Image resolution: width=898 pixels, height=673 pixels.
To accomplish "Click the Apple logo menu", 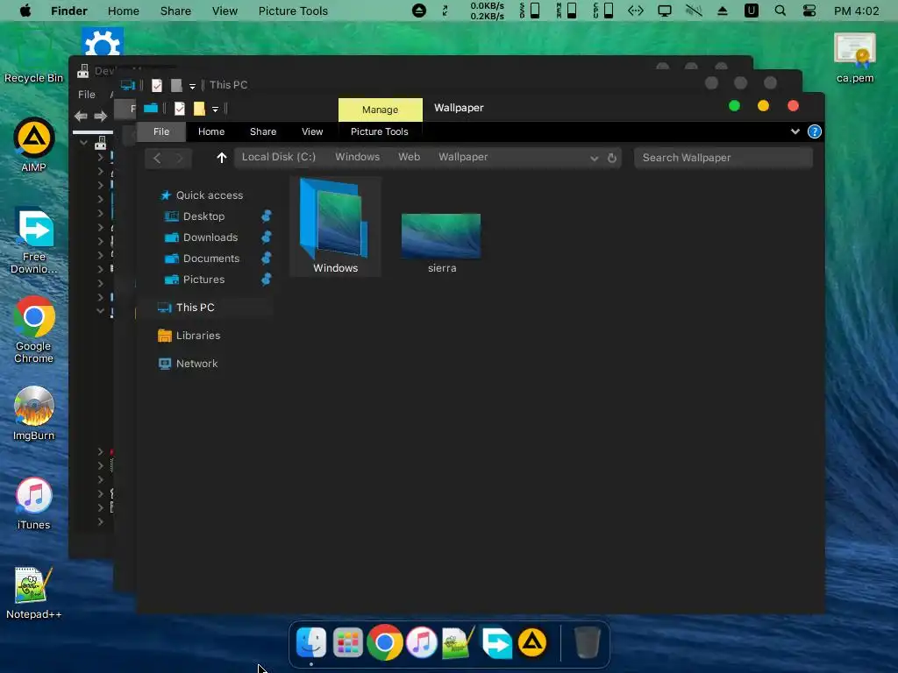I will pos(25,11).
